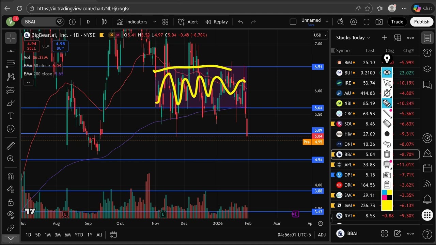Toggle the flag next to BigBear.ai title
This screenshot has width=436, height=245.
point(102,35)
